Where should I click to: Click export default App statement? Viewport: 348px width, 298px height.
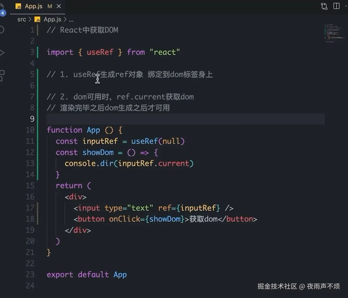tap(87, 275)
